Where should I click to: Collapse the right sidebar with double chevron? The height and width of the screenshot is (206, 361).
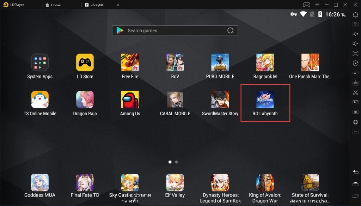click(355, 5)
